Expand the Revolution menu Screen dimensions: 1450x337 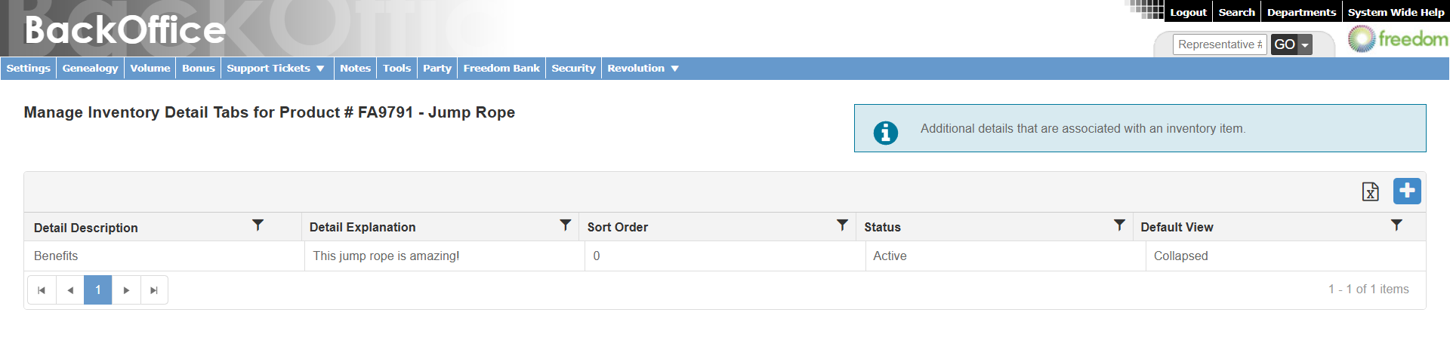point(643,69)
